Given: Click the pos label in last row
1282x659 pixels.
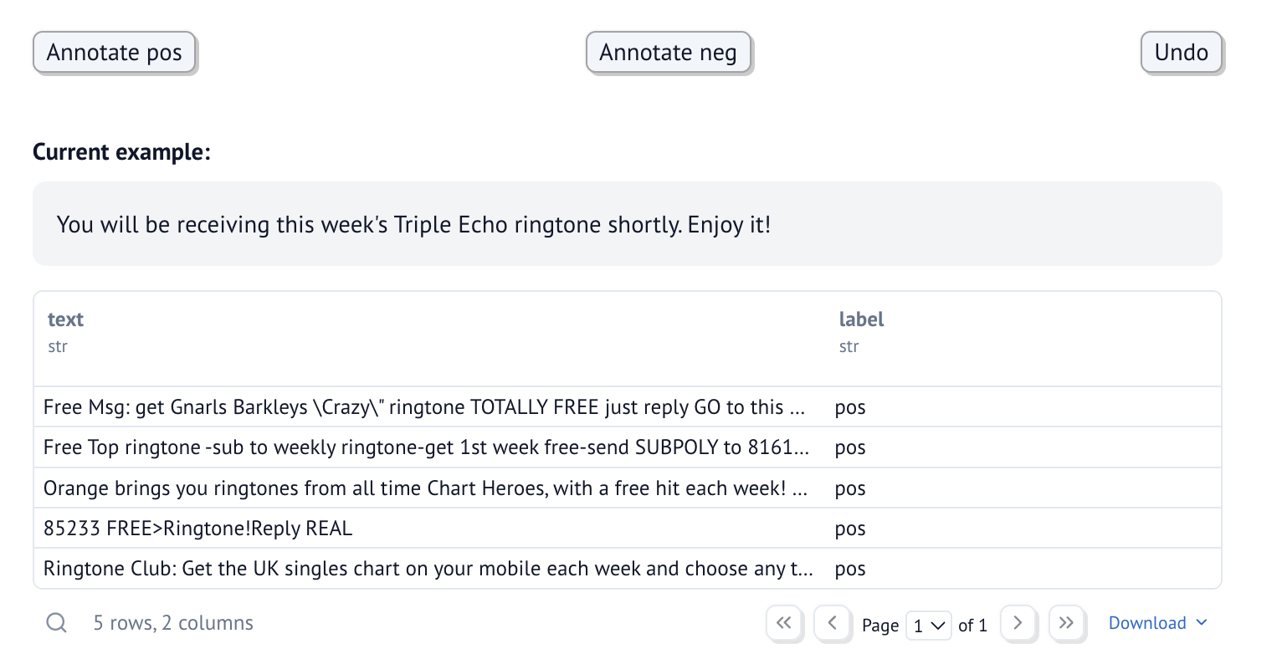Looking at the screenshot, I should pos(850,569).
